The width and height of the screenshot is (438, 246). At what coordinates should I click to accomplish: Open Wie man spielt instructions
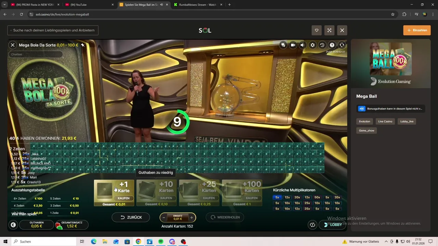[x=24, y=214]
